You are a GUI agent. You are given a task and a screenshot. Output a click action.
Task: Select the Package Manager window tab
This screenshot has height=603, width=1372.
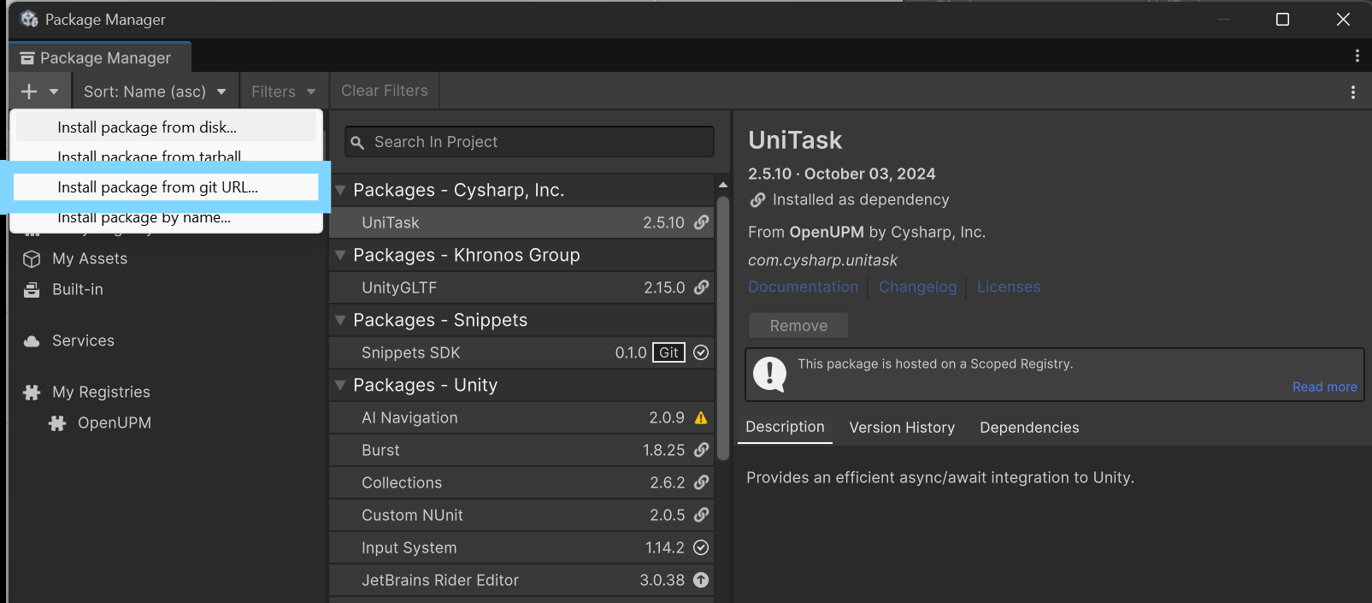click(x=100, y=57)
